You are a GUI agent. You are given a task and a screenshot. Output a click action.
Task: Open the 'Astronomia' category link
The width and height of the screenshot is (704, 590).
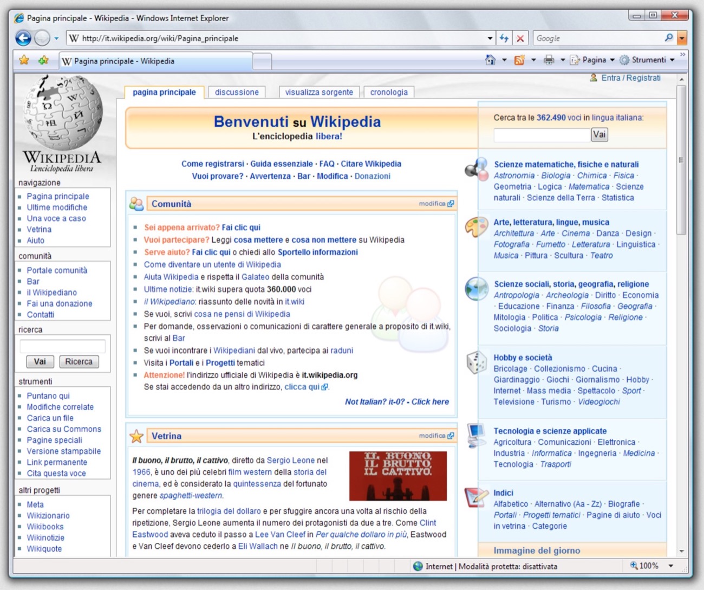(514, 176)
